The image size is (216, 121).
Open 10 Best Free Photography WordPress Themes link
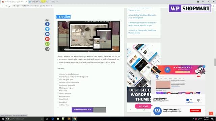(x=142, y=31)
